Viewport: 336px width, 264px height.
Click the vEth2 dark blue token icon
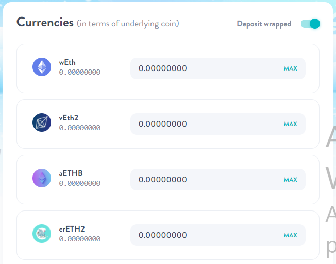coord(42,122)
